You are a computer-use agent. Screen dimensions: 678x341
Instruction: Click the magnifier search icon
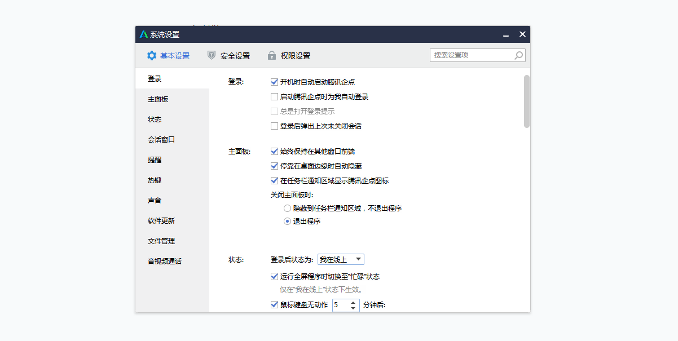click(518, 55)
